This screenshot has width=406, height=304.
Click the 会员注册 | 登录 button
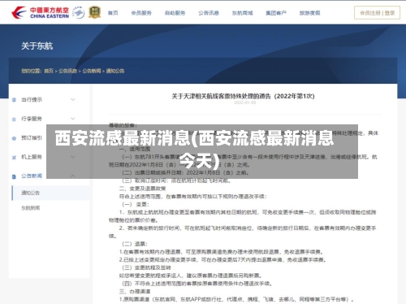(x=377, y=13)
